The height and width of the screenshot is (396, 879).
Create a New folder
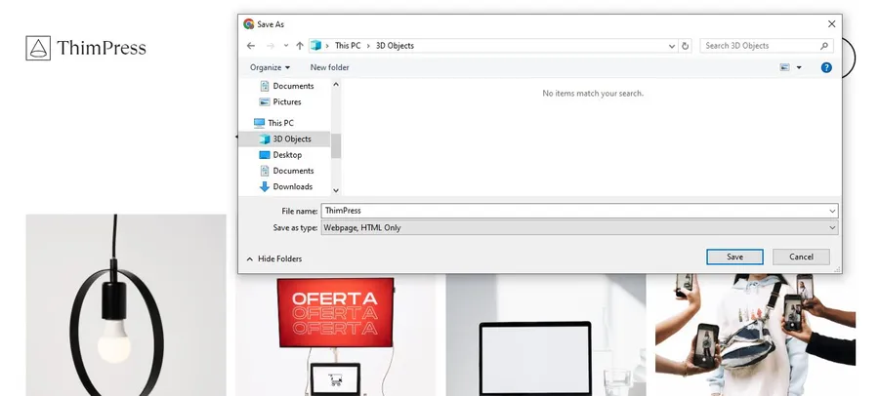(330, 67)
